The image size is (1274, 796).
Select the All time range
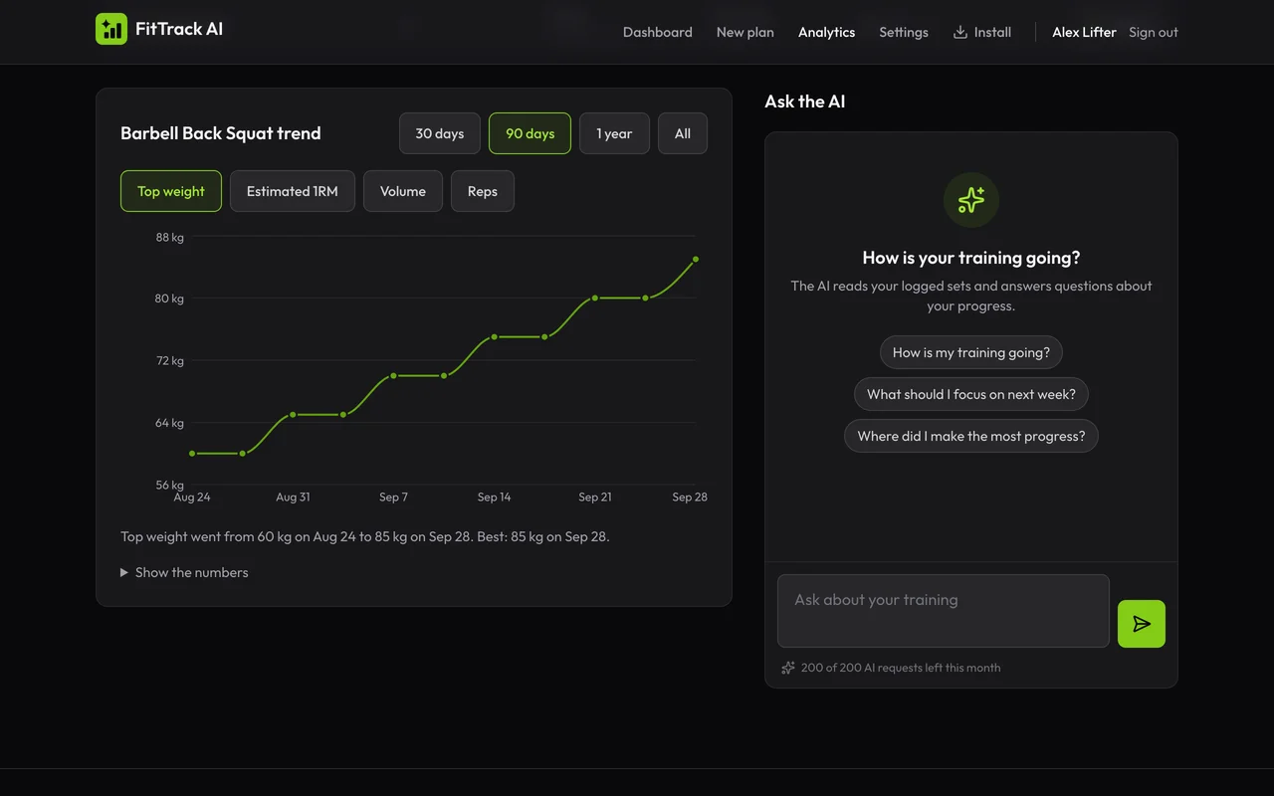[683, 133]
